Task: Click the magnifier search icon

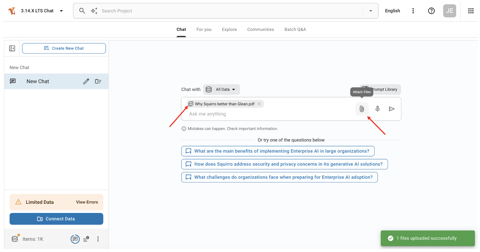Action: click(x=82, y=11)
